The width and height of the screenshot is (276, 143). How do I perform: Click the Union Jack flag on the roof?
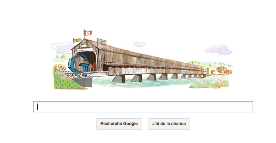click(x=102, y=42)
